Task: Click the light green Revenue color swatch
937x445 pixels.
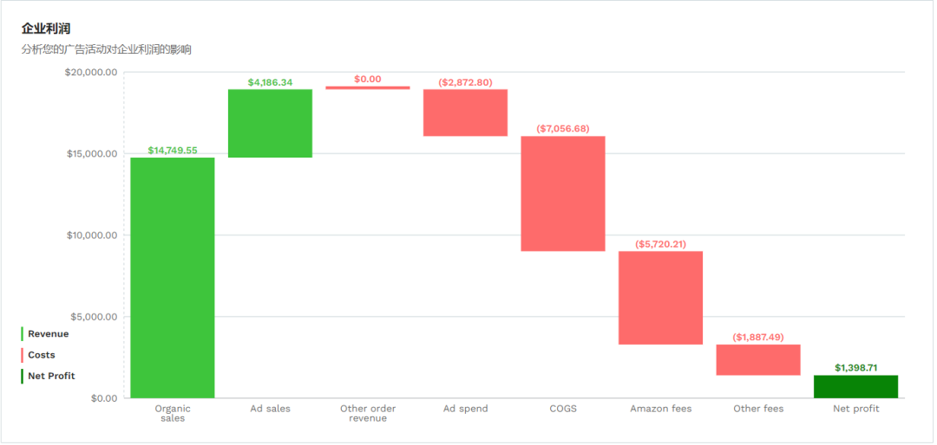Action: pos(23,334)
